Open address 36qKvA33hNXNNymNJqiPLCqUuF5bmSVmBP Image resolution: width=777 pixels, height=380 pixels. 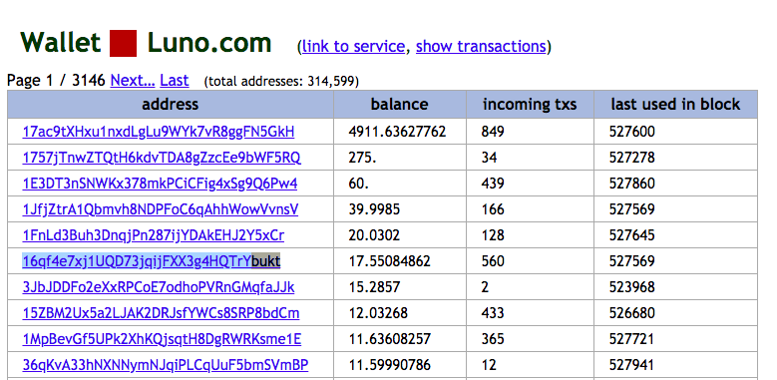tap(165, 365)
